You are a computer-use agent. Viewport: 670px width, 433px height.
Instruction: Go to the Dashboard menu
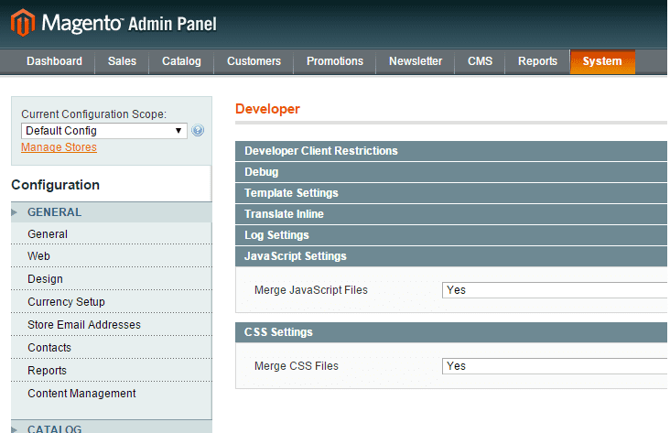54,61
